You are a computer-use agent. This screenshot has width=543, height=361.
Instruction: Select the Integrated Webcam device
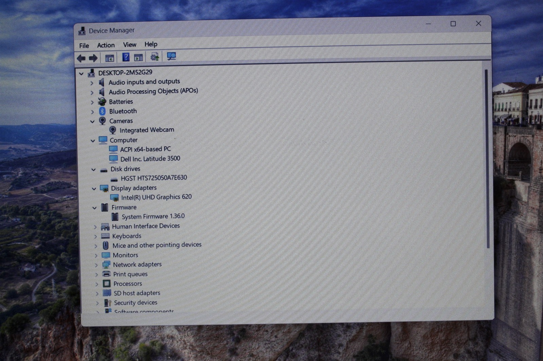click(146, 130)
